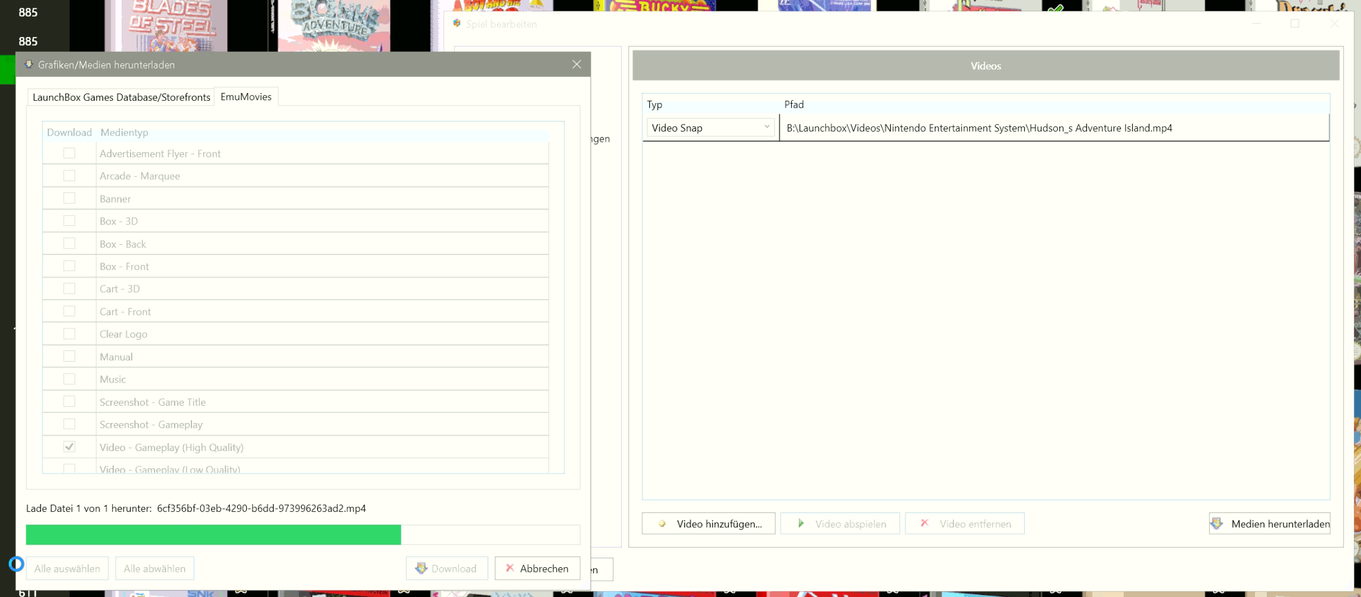Click Medien herunterladen button

pos(1269,524)
